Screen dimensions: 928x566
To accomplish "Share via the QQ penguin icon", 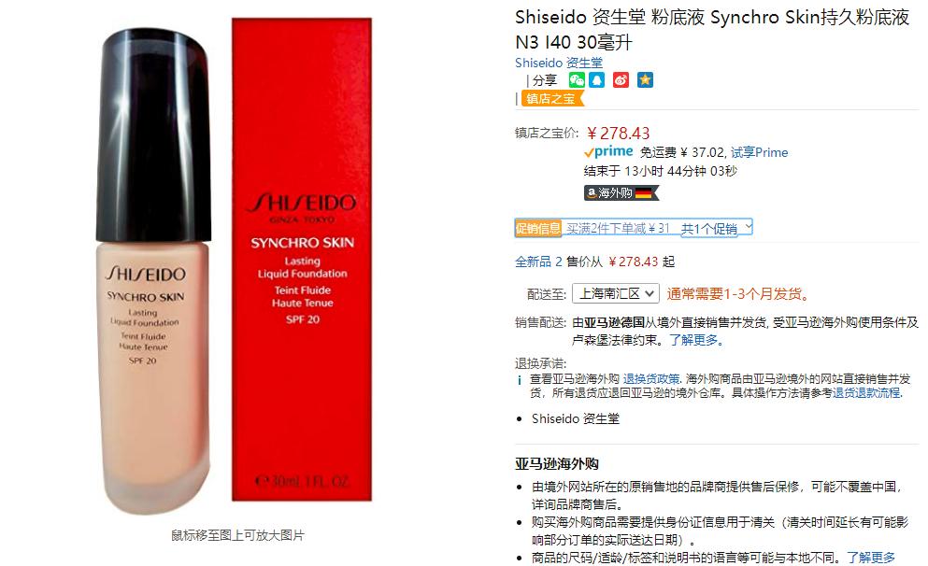I will (597, 79).
